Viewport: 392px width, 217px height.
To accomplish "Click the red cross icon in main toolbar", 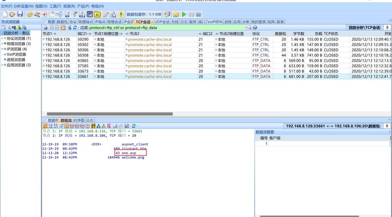I will click(x=44, y=14).
